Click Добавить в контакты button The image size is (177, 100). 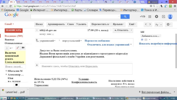coord(151,36)
